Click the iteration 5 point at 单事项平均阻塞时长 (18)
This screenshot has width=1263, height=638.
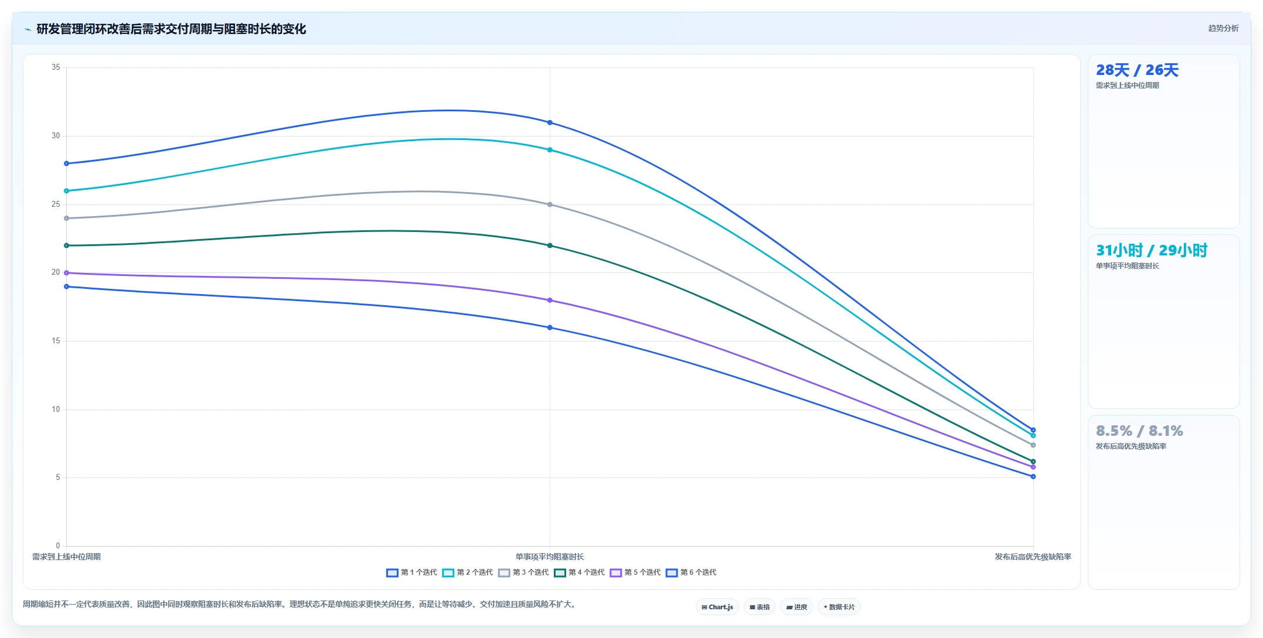(550, 301)
